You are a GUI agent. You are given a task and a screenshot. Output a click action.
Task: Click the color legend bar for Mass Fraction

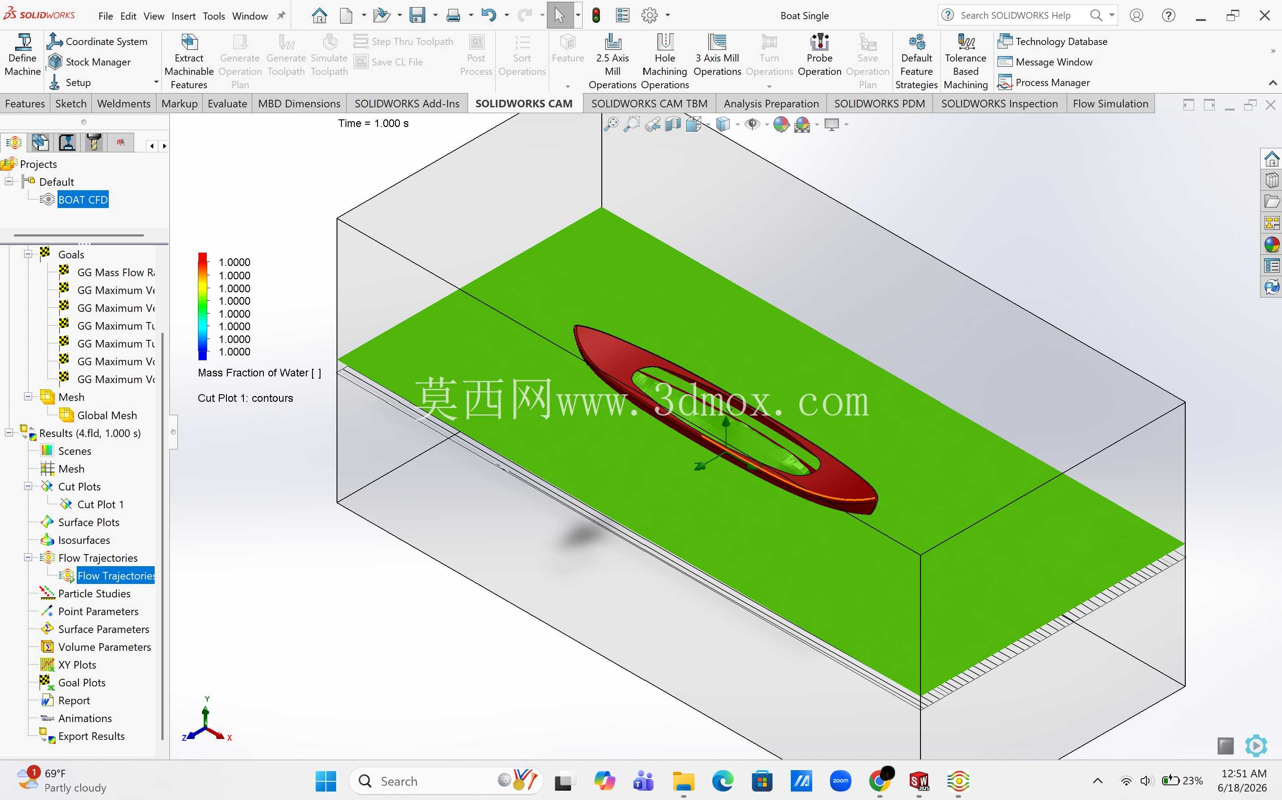point(203,306)
